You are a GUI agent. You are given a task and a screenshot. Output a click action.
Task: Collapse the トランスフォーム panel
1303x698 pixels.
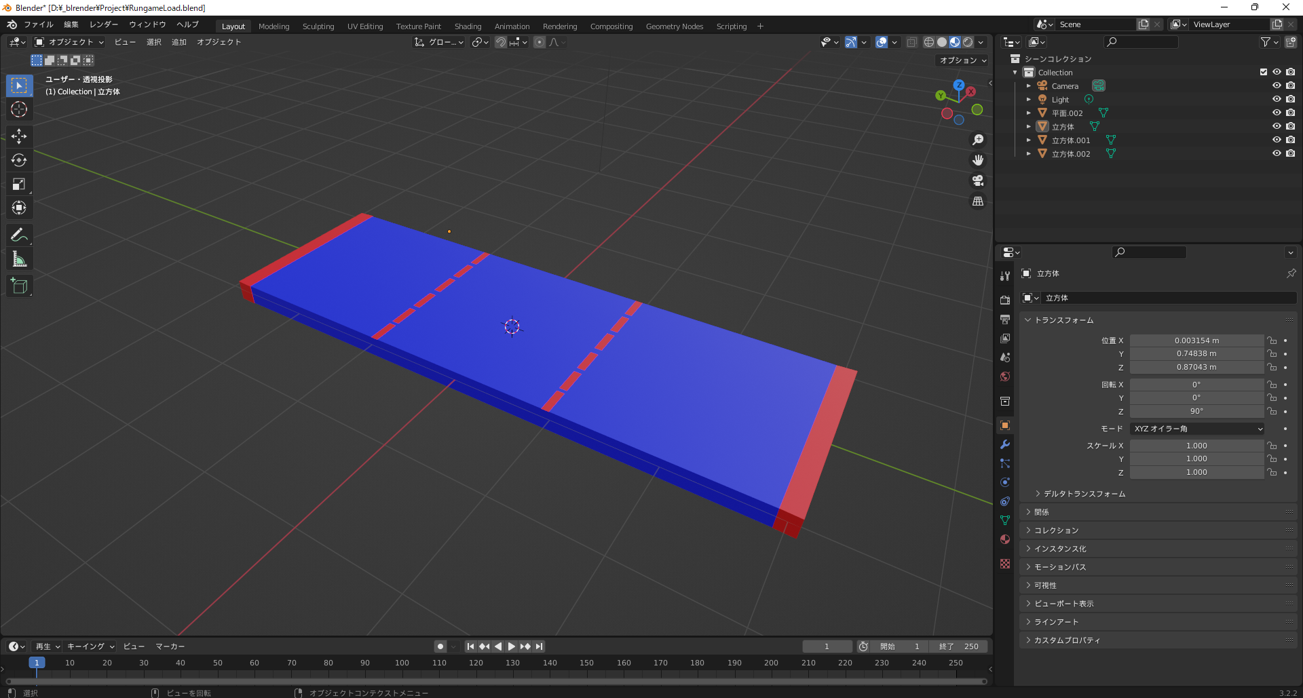(x=1027, y=319)
